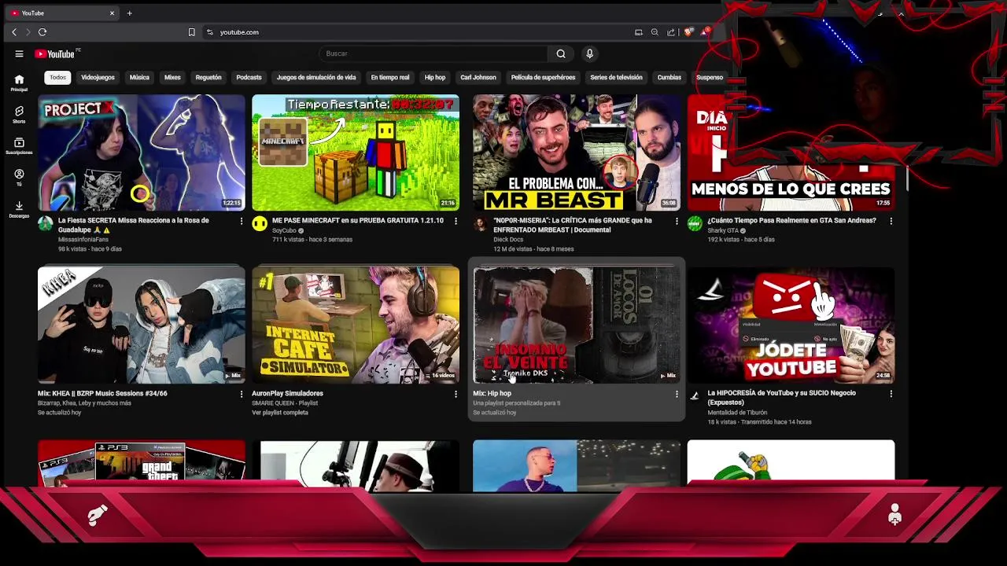This screenshot has width=1007, height=566.
Task: Open MissasinfoniaFans channel name link
Action: pyautogui.click(x=83, y=240)
